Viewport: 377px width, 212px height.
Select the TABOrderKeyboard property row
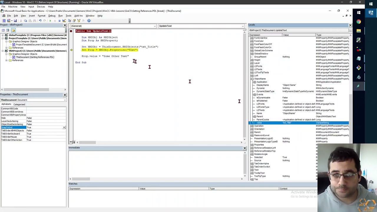(33, 134)
